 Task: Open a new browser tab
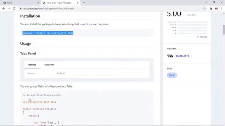[84, 3]
